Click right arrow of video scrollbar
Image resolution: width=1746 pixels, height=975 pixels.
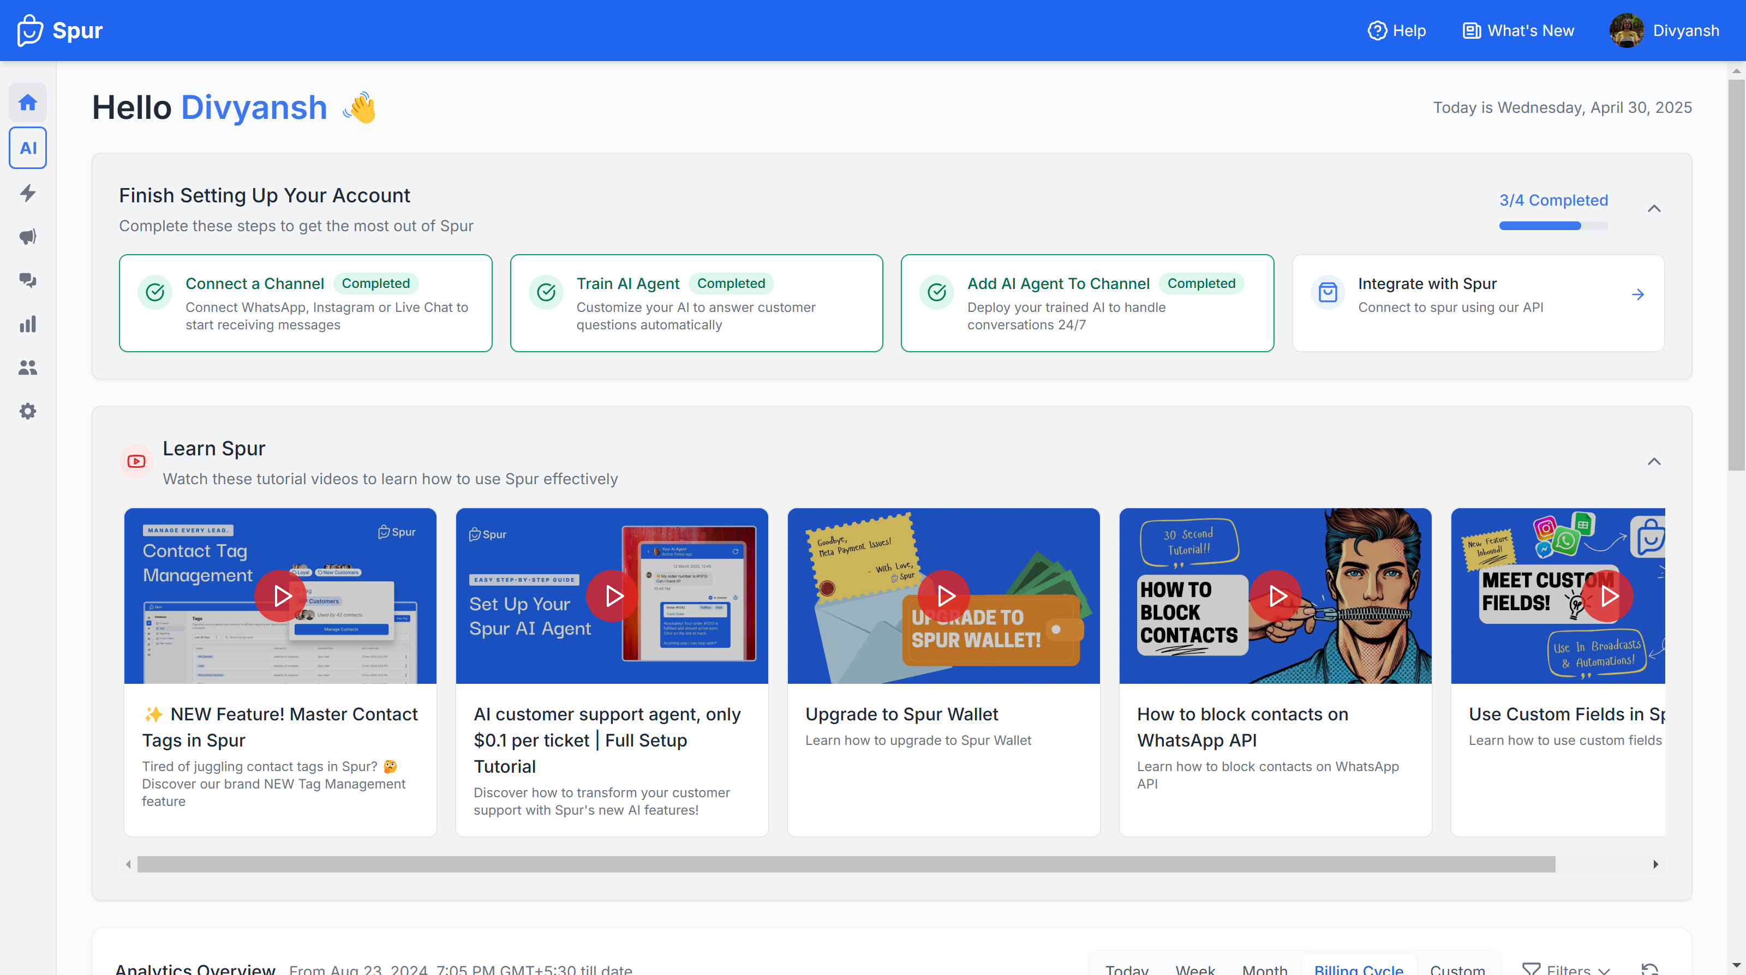click(1655, 864)
